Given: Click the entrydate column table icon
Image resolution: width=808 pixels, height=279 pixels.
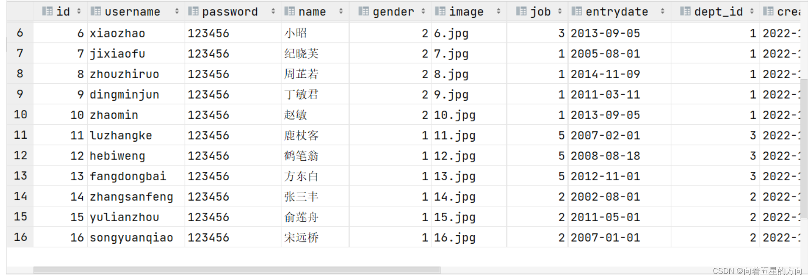Looking at the screenshot, I should pos(577,11).
